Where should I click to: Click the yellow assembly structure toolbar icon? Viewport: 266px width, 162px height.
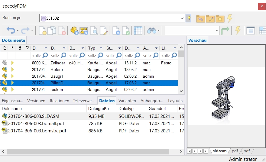coord(84,30)
